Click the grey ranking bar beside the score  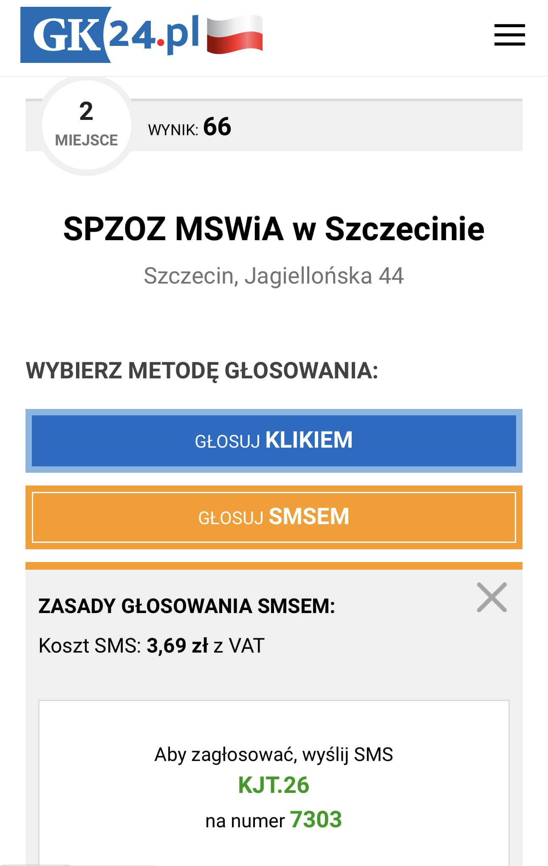[374, 126]
